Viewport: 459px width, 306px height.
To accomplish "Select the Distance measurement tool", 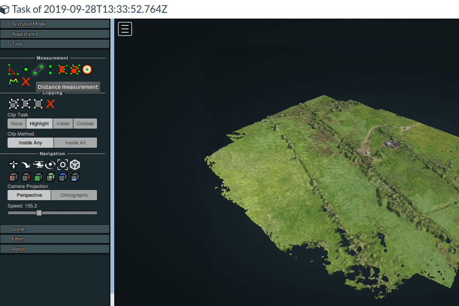I will click(38, 70).
